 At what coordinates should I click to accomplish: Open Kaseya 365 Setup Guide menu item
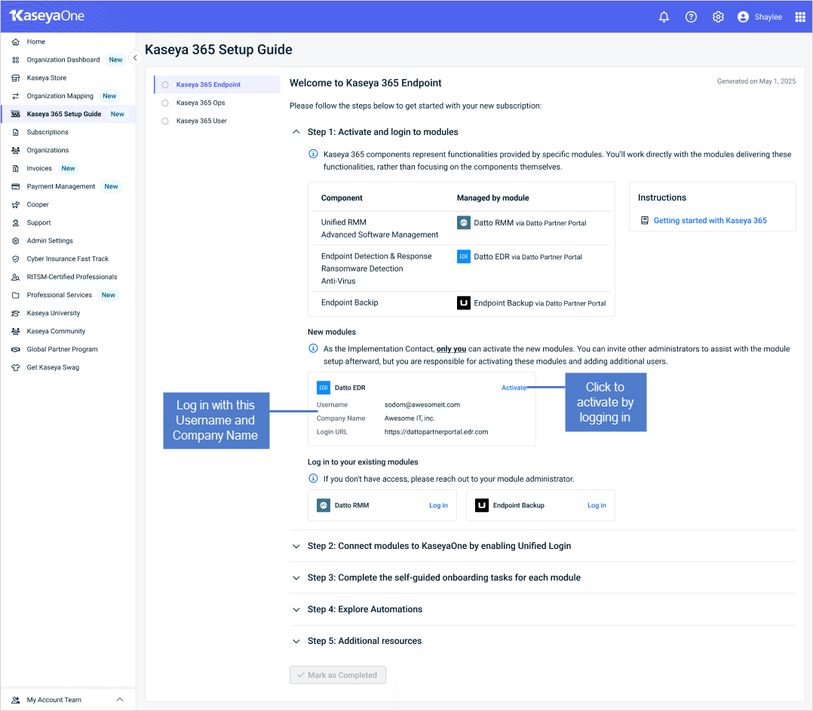tap(64, 115)
